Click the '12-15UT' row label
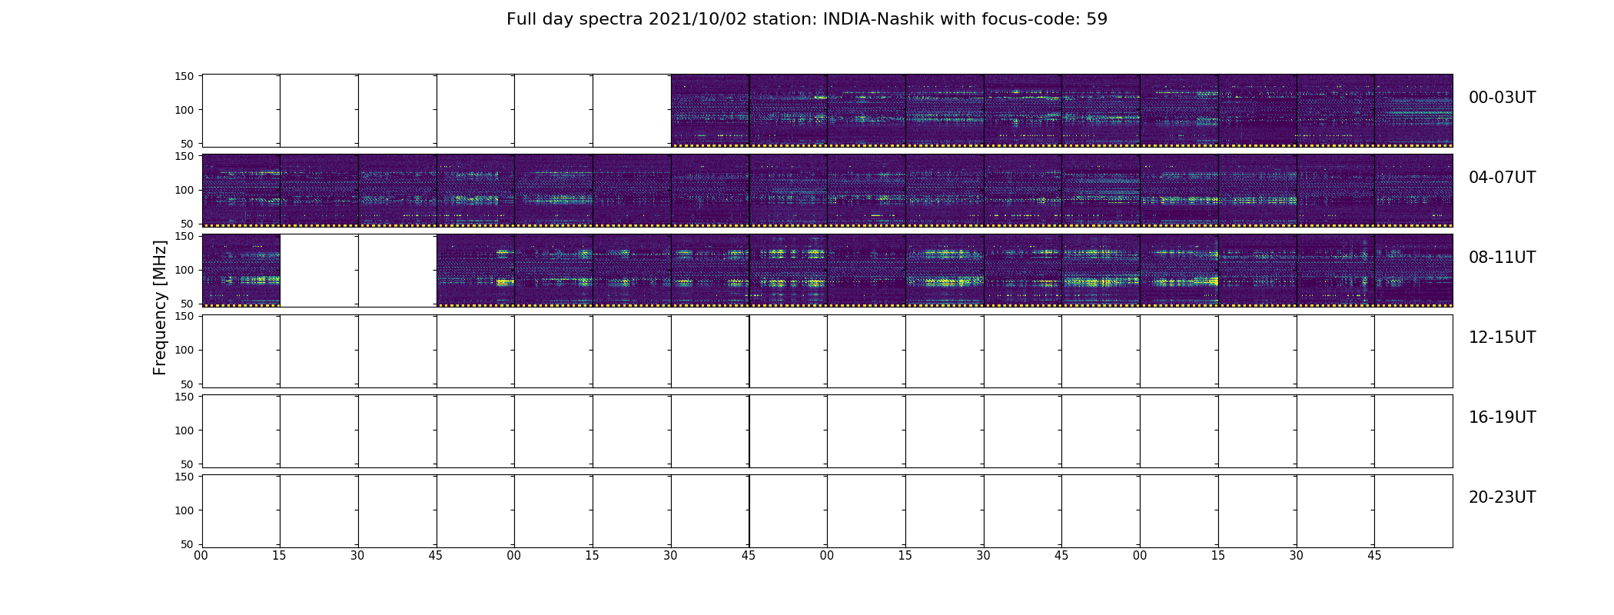The height and width of the screenshot is (615, 1614). 1502,337
